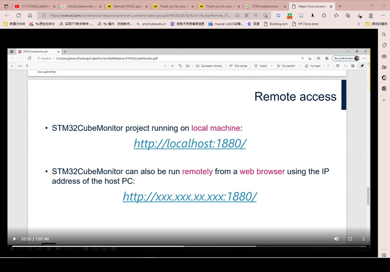Open browser Settings and more menu

(x=383, y=16)
